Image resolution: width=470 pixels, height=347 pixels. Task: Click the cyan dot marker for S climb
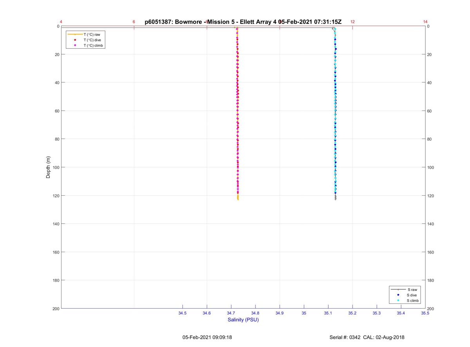(398, 300)
